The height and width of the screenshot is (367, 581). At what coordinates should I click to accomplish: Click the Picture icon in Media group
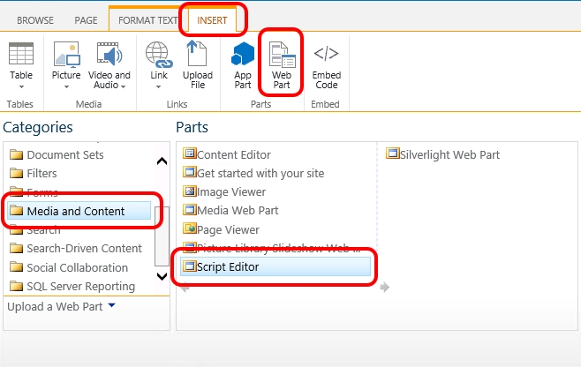[66, 55]
